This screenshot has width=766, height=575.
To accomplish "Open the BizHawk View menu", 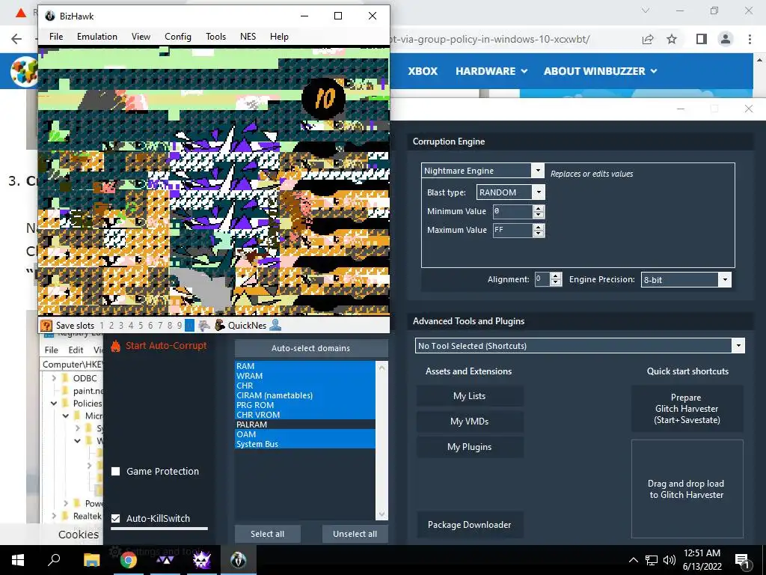I will click(141, 37).
